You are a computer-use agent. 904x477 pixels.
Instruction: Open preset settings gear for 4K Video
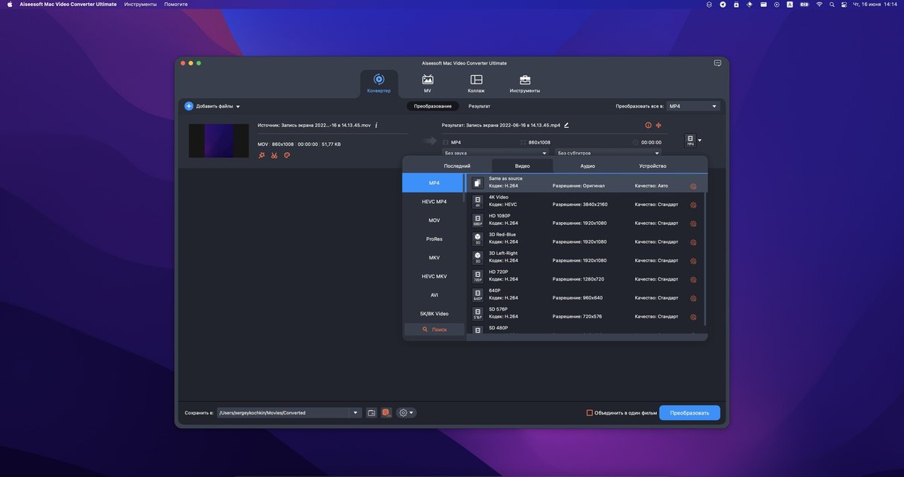pyautogui.click(x=693, y=204)
